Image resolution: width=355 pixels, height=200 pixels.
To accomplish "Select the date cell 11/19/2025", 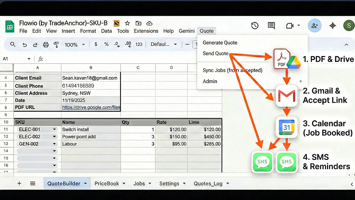I will click(91, 100).
